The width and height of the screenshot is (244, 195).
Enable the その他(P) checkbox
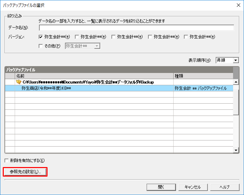click(41, 46)
